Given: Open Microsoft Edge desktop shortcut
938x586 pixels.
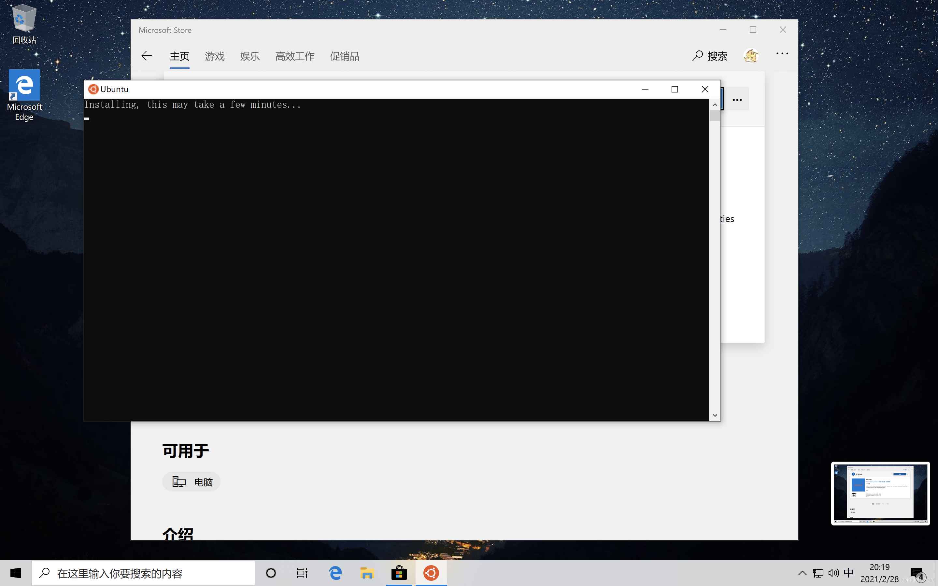Looking at the screenshot, I should click(24, 95).
